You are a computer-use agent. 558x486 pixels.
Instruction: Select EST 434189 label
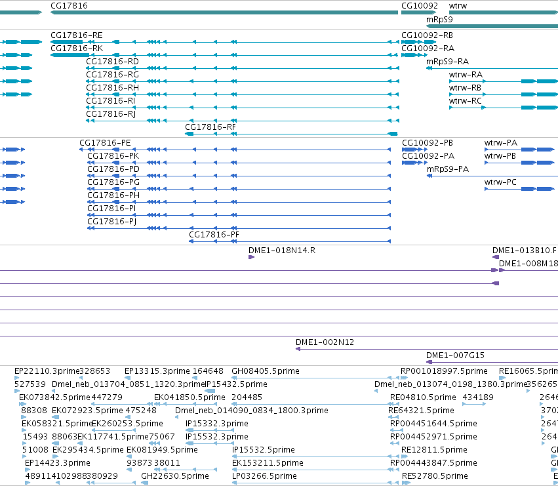pyautogui.click(x=478, y=397)
